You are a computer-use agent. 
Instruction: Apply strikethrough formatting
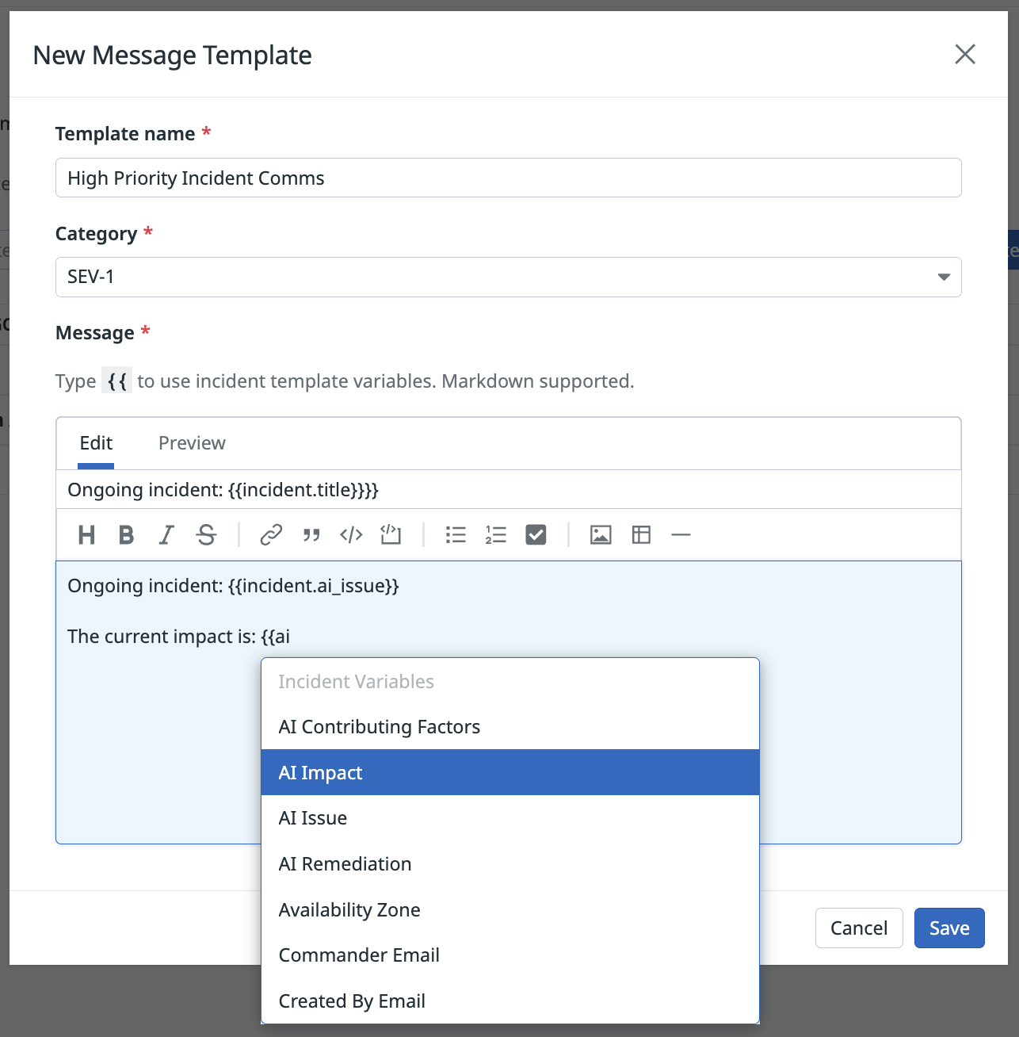click(x=207, y=535)
